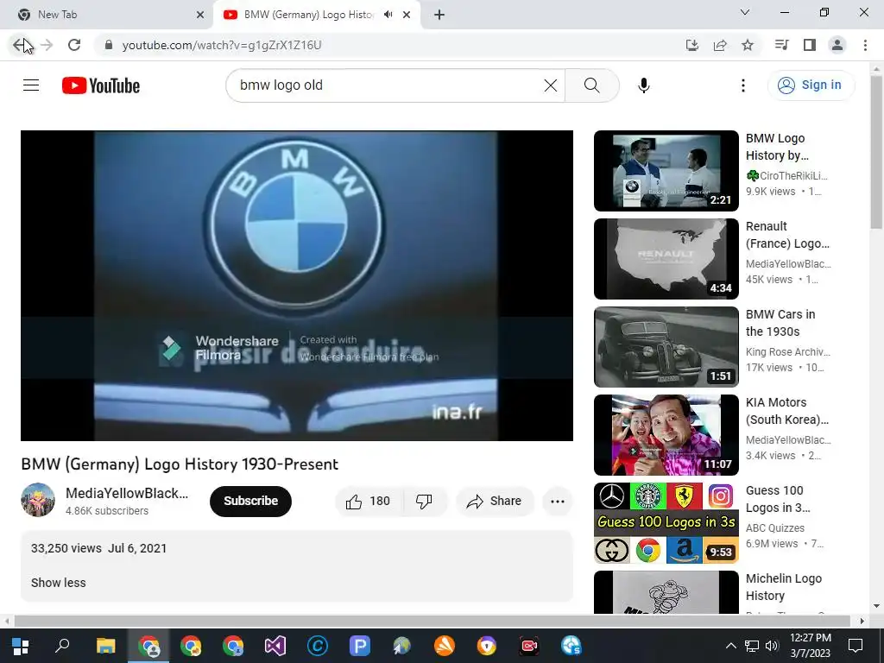The image size is (884, 663).
Task: Switch to the New Tab tab
Action: pyautogui.click(x=107, y=15)
